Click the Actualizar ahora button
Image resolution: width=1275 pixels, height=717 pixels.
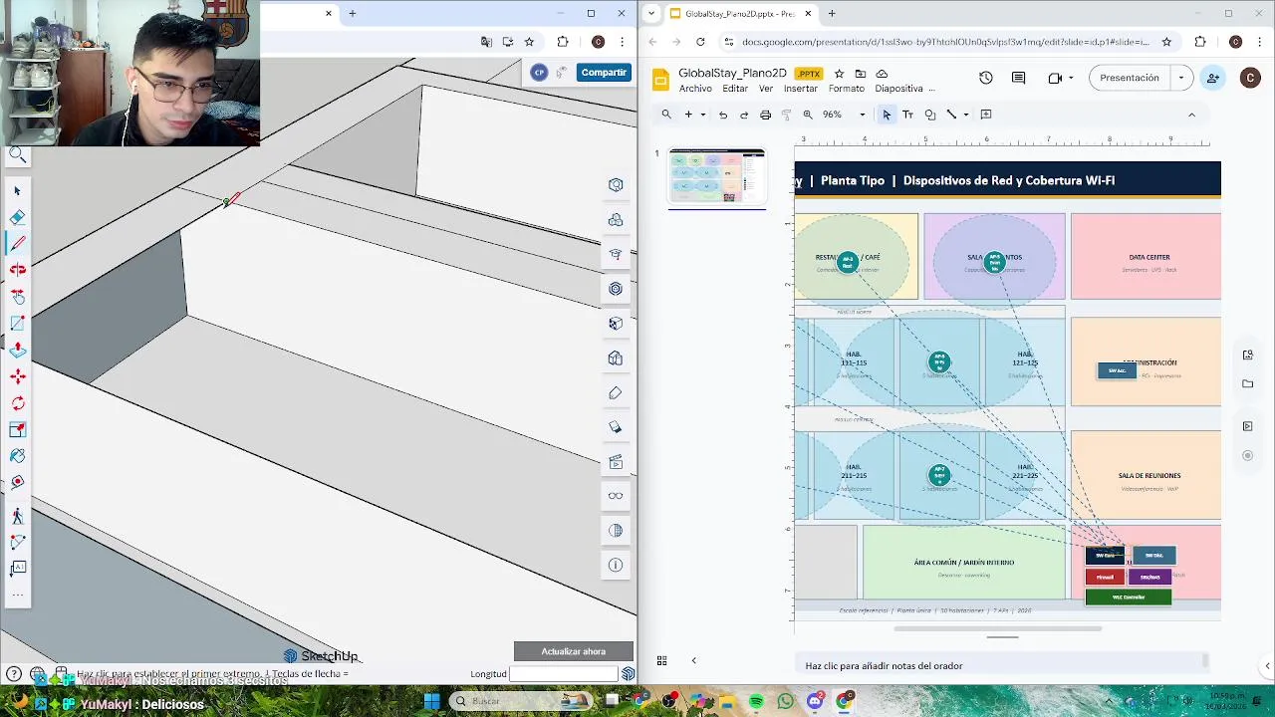point(574,651)
